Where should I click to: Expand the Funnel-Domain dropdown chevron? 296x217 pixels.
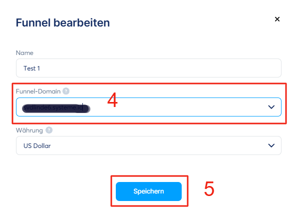tap(271, 107)
